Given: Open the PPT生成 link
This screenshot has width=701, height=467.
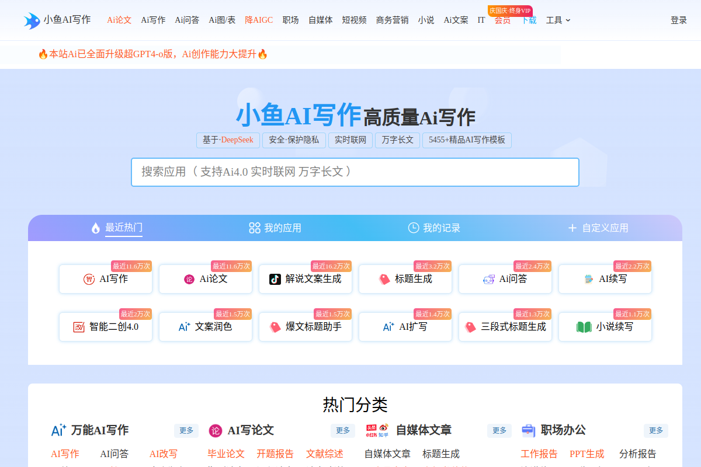Looking at the screenshot, I should (587, 454).
